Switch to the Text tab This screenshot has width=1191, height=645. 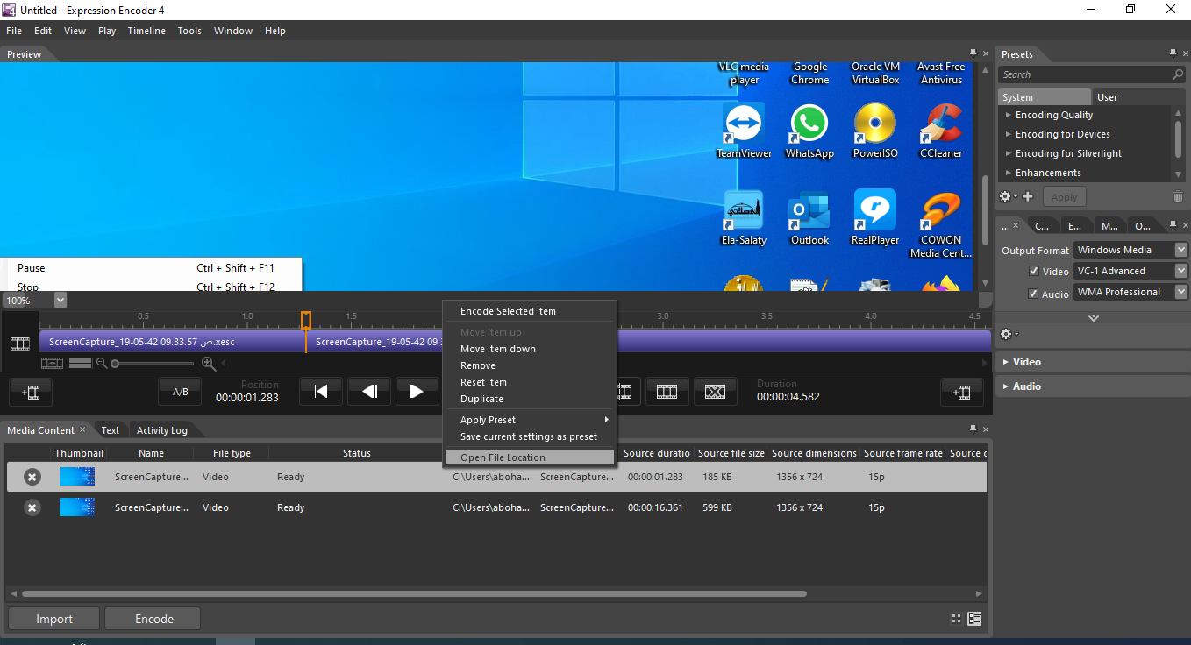coord(111,430)
